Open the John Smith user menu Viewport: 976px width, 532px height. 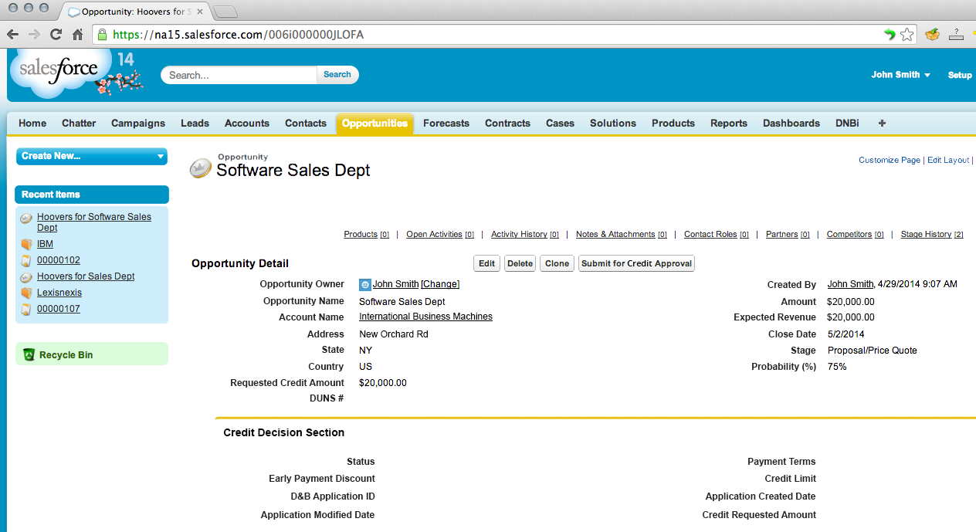[x=900, y=75]
